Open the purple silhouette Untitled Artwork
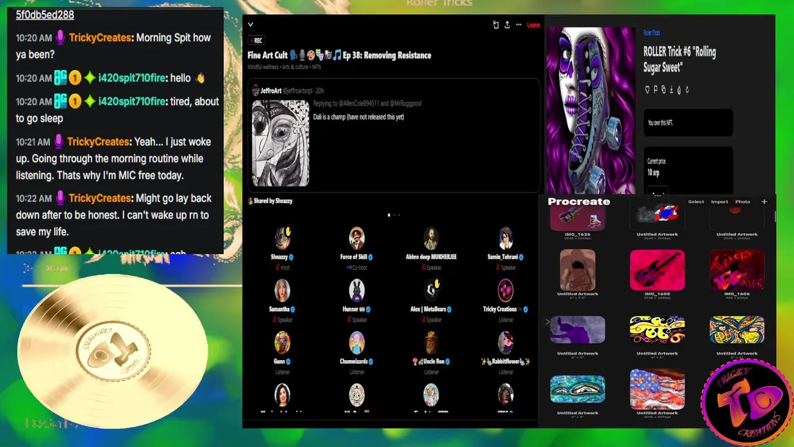Image resolution: width=794 pixels, height=447 pixels. (x=578, y=330)
